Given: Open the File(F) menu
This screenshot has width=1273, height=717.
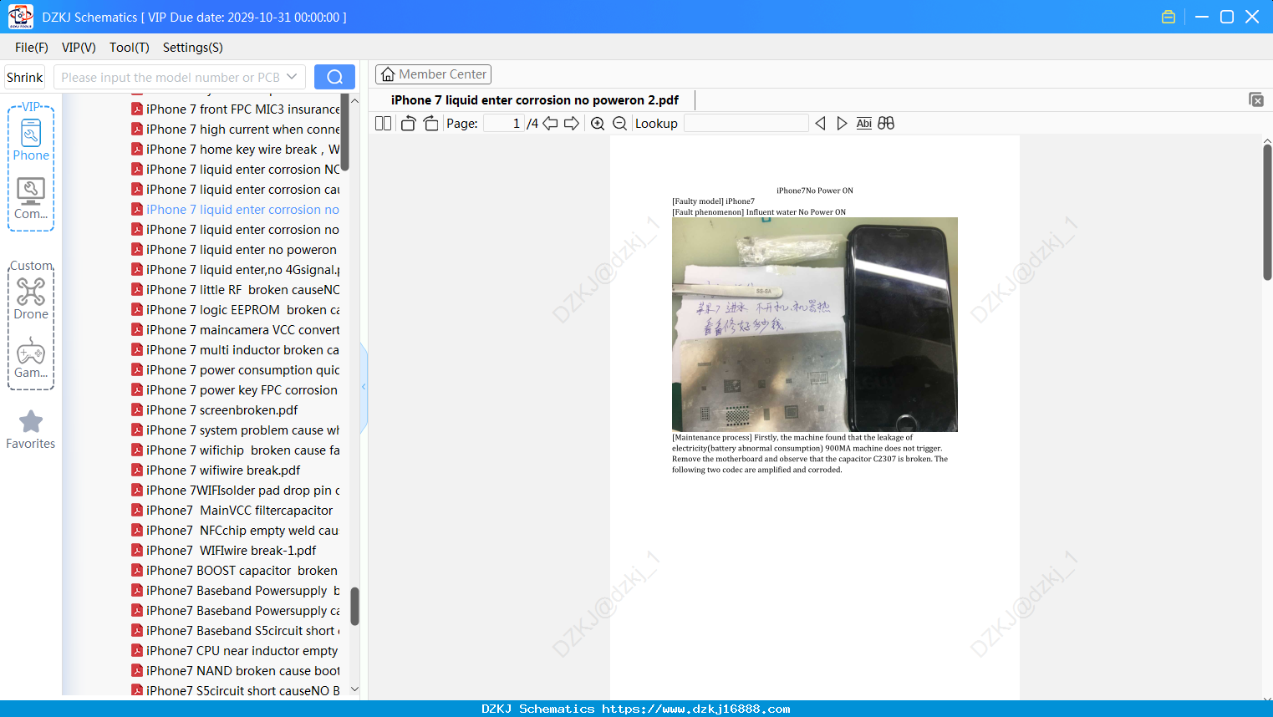Looking at the screenshot, I should click(x=32, y=48).
